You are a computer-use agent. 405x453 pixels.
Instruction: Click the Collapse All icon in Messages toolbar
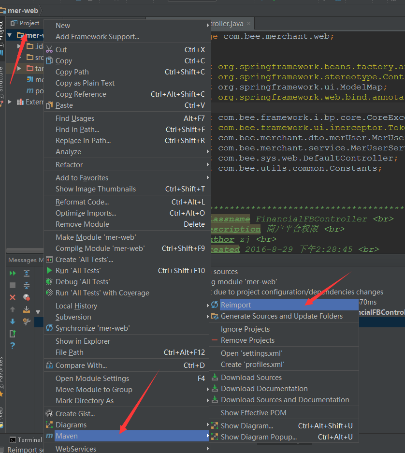click(x=27, y=285)
